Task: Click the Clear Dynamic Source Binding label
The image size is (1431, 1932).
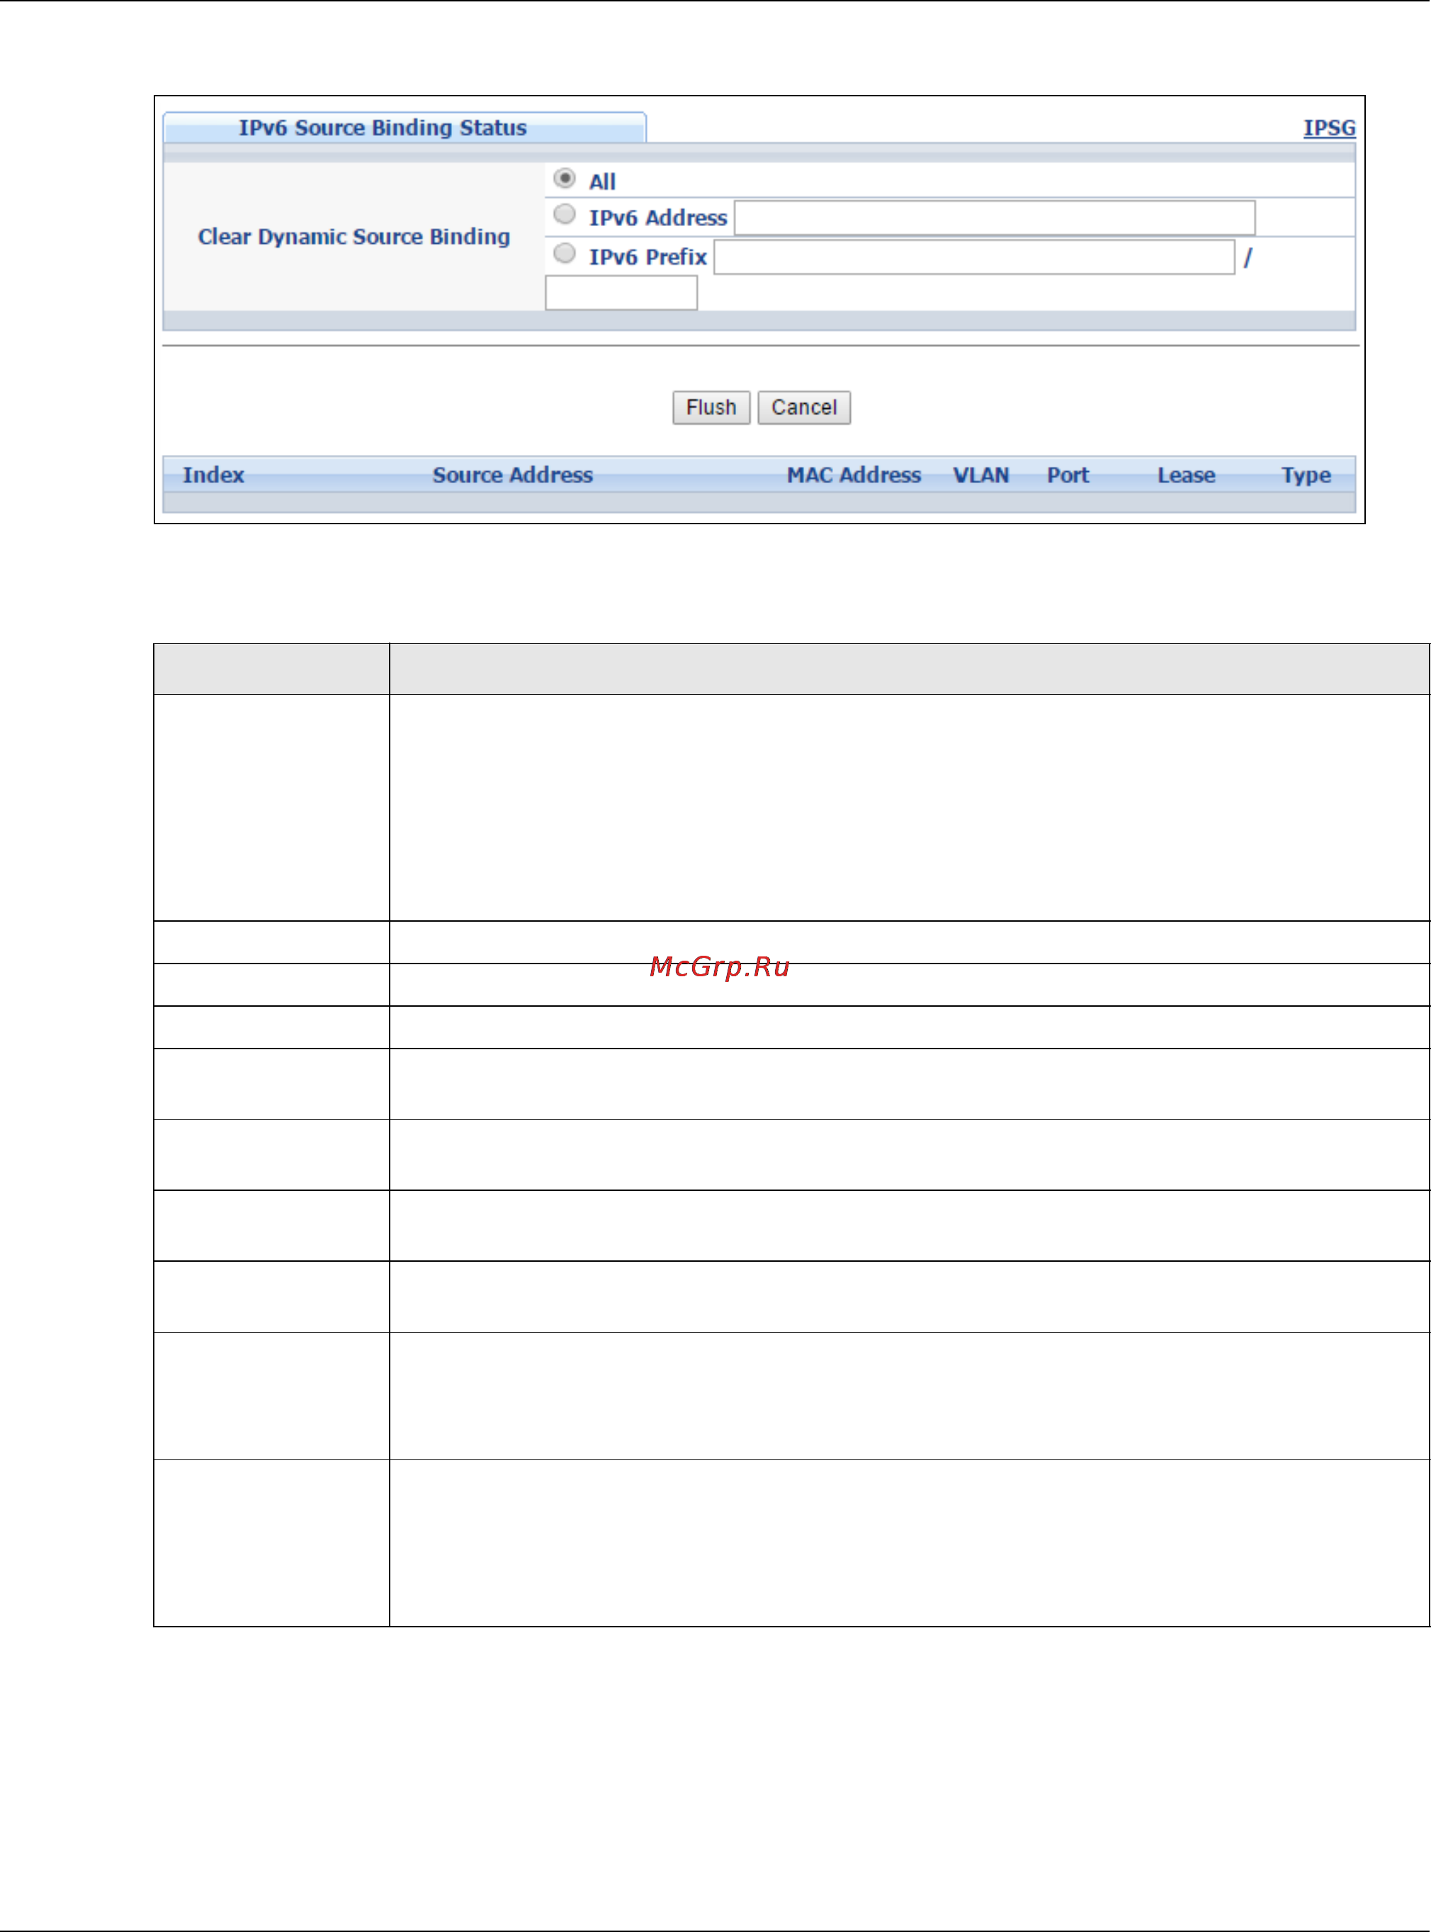Action: pyautogui.click(x=353, y=237)
